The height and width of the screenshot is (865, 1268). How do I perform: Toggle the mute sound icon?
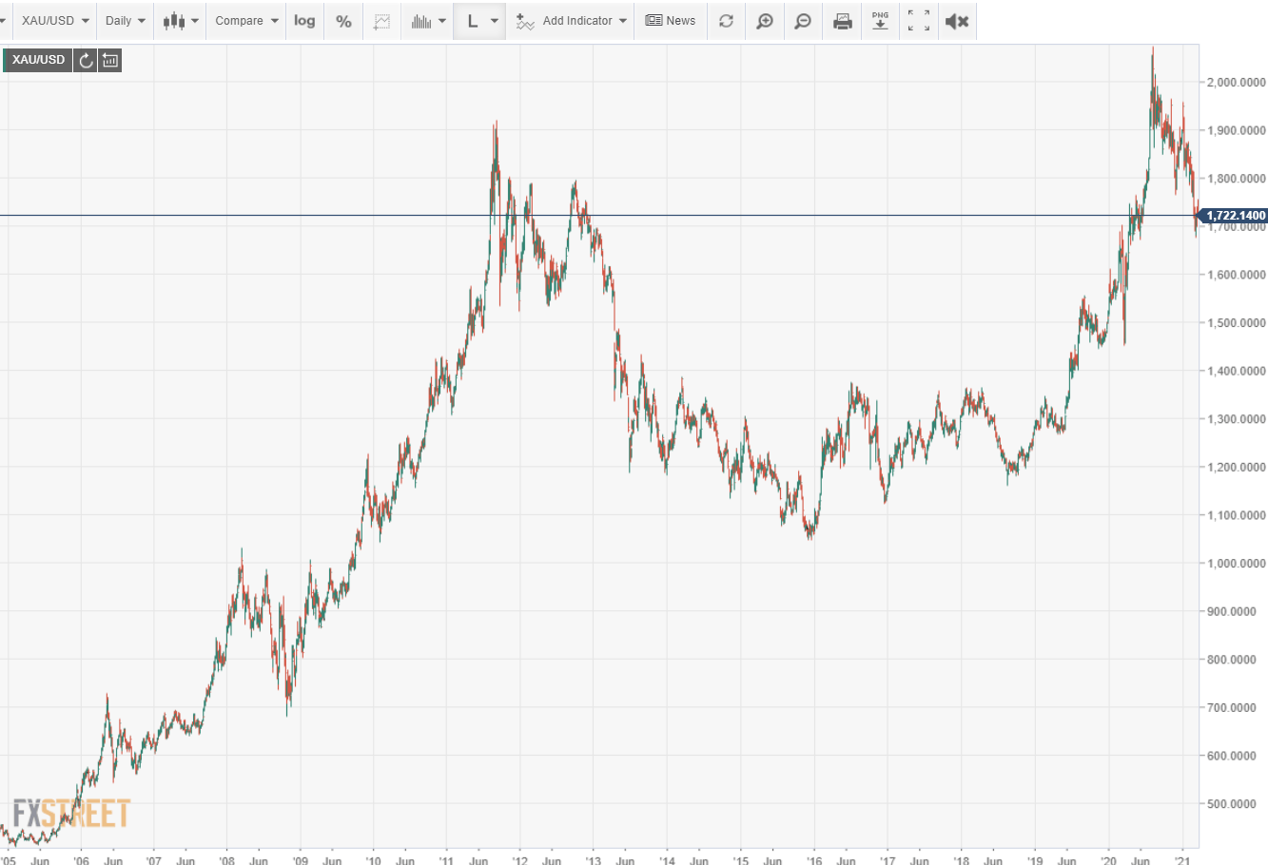point(957,21)
